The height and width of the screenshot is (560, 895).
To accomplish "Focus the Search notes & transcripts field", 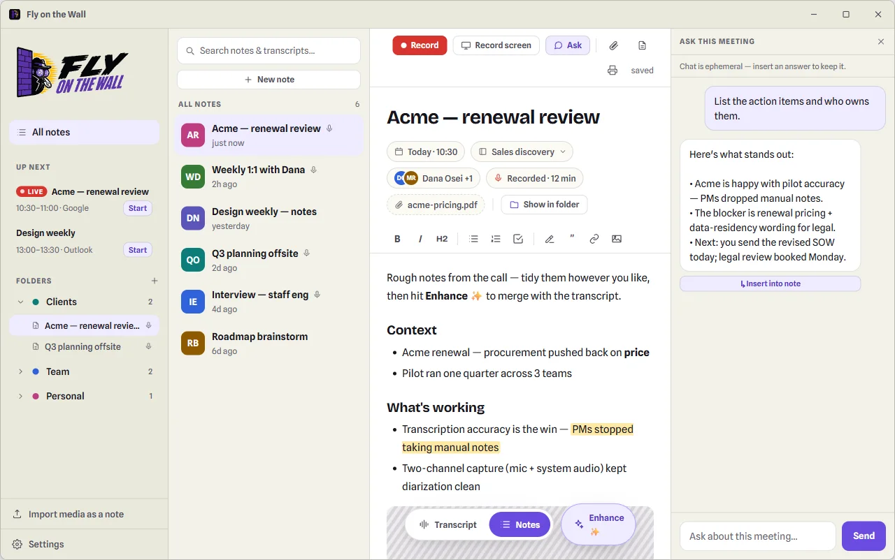I will coord(269,50).
